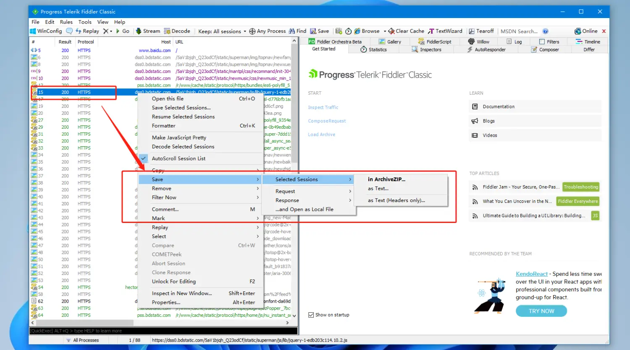Screen dimensions: 630x350
Task: Switch to the FiddlerScript tab
Action: [435, 42]
